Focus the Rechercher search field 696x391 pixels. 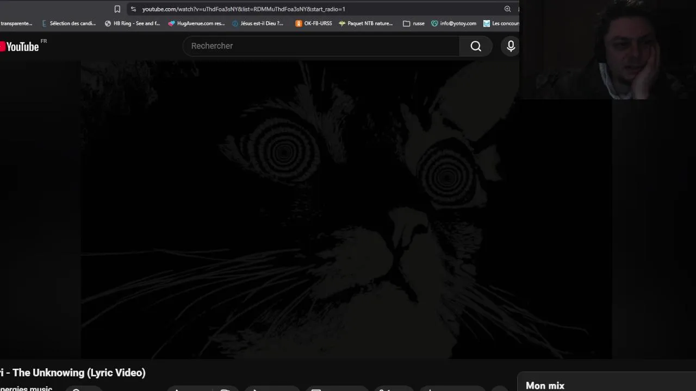click(x=321, y=46)
